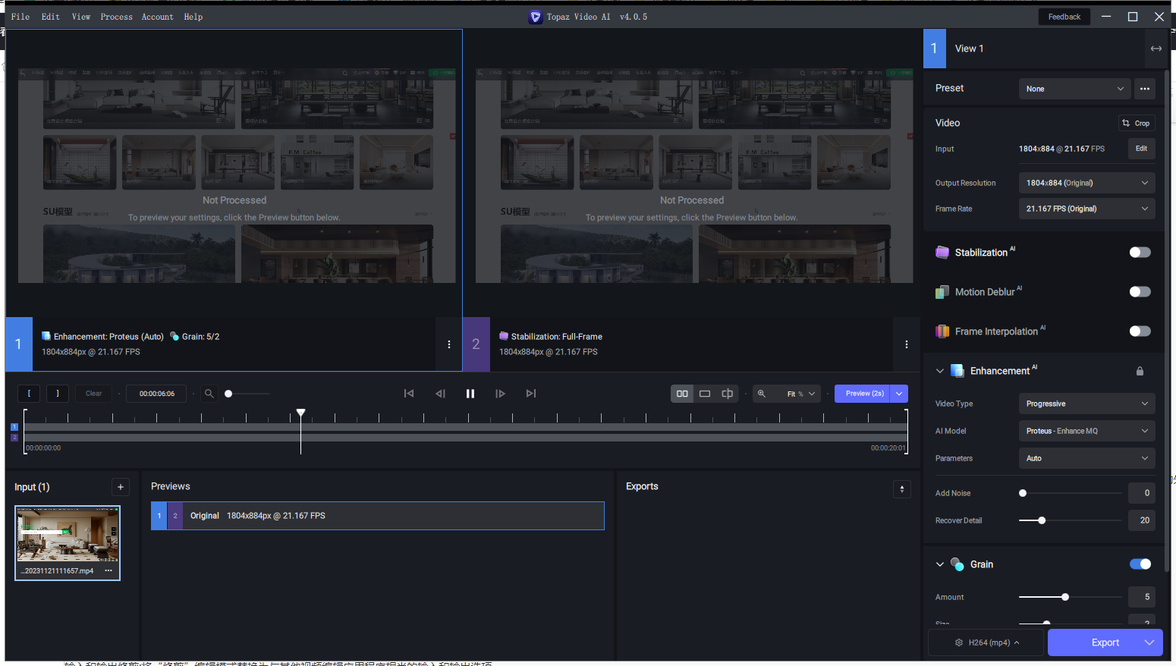Open the preset more options menu
This screenshot has width=1176, height=666.
[1145, 89]
